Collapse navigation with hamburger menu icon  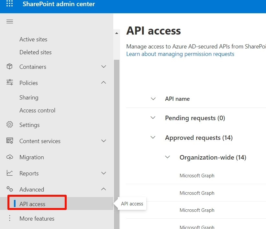(10, 22)
